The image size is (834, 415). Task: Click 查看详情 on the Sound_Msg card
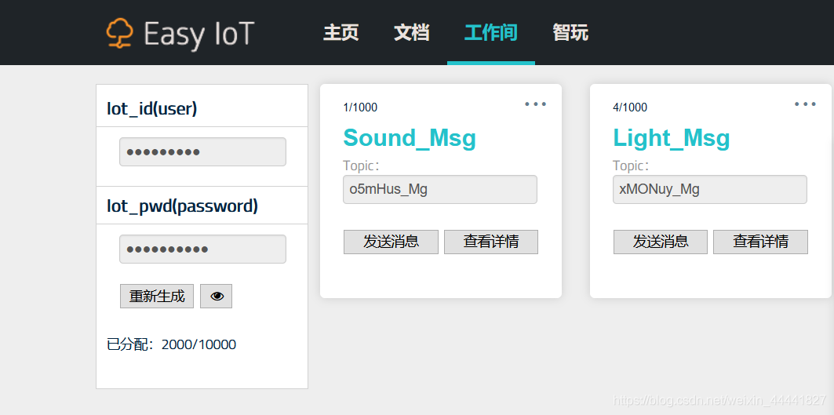point(491,242)
